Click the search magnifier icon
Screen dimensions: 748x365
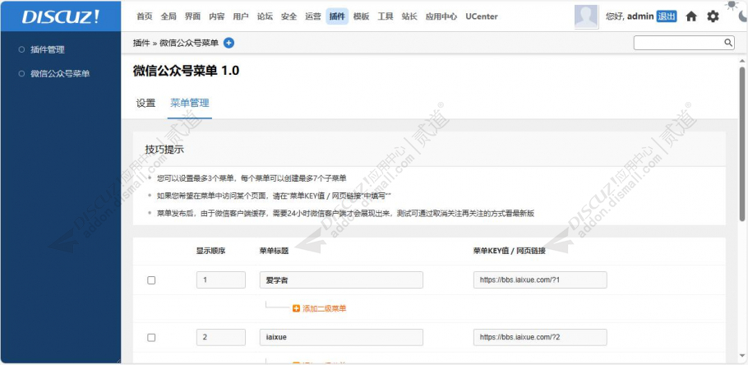coord(728,43)
